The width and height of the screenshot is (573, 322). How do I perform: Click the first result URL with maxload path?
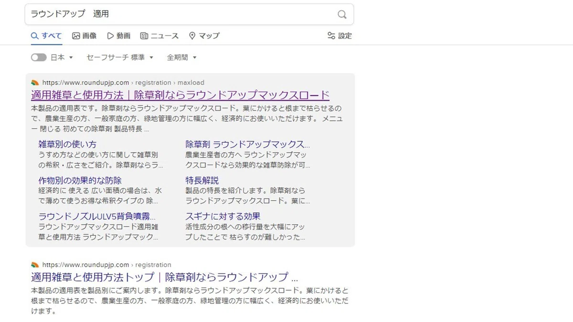pos(123,83)
